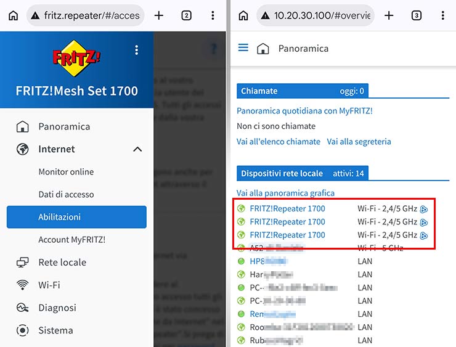Open the tab switcher showing 3 tabs
The height and width of the screenshot is (347, 456).
pyautogui.click(x=417, y=15)
